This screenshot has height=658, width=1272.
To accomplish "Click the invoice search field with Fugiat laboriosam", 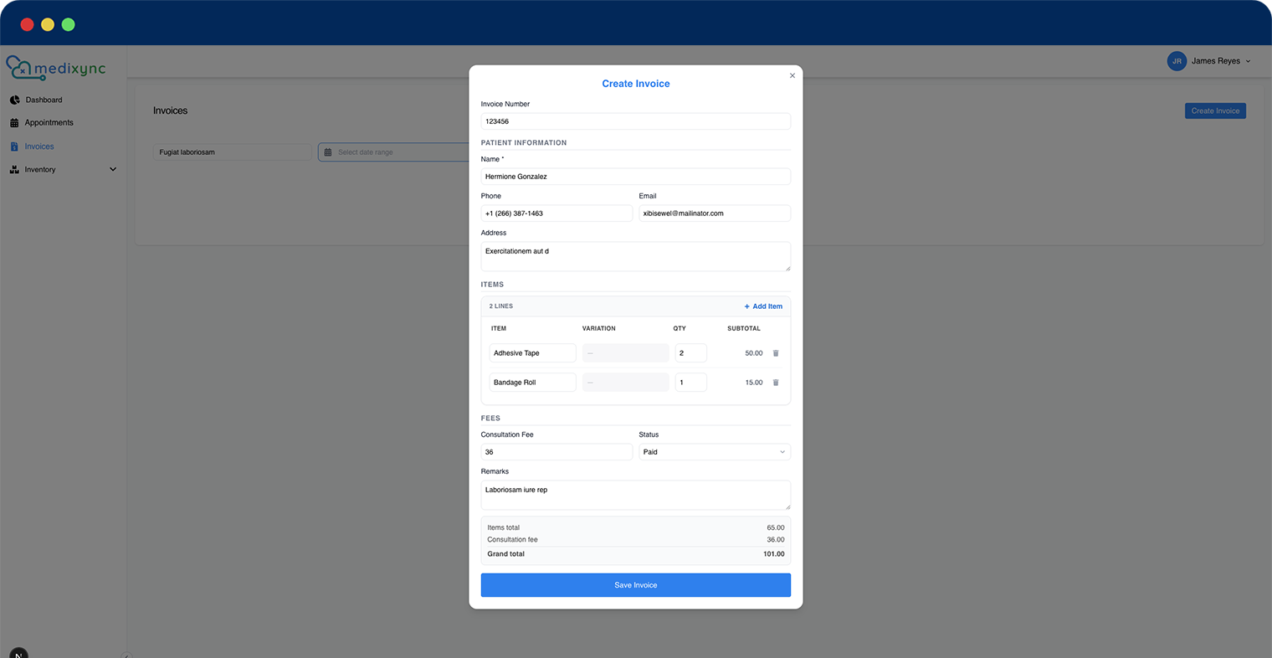I will 232,152.
